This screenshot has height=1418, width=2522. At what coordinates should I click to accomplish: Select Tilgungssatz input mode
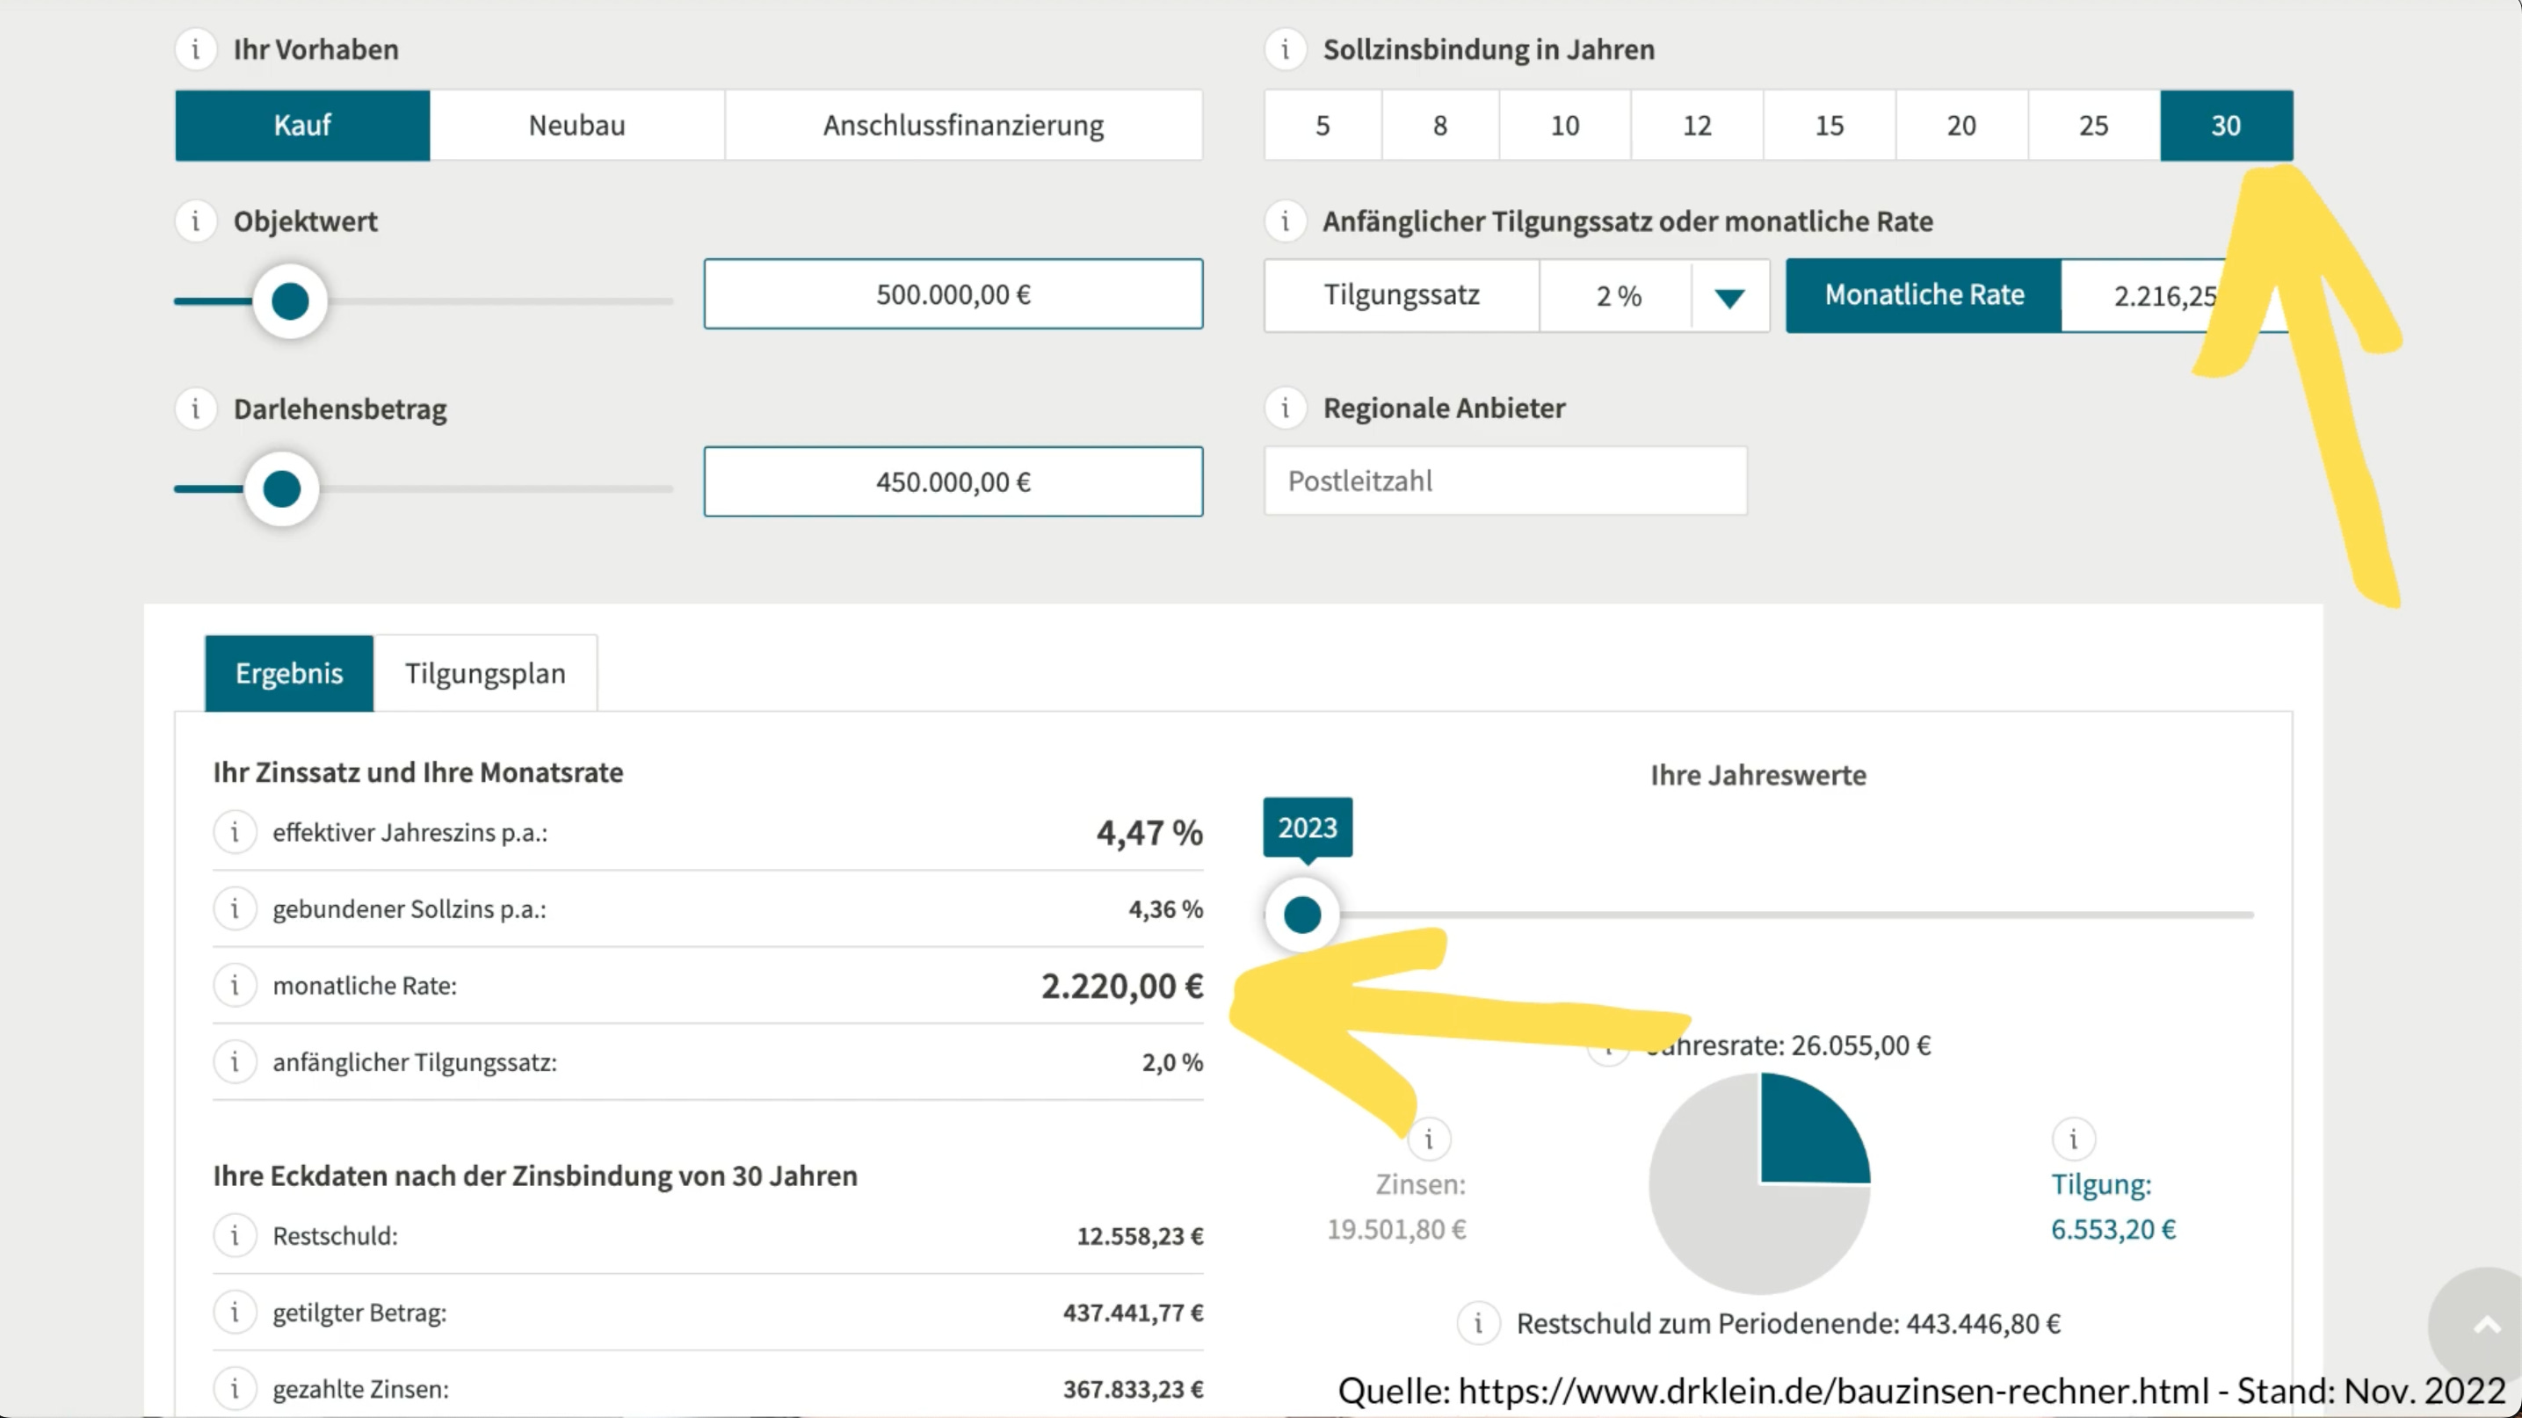click(x=1402, y=295)
